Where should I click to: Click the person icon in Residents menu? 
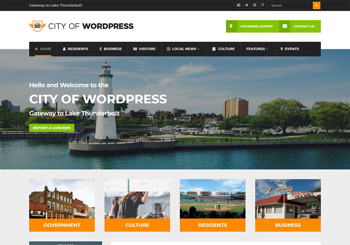pyautogui.click(x=64, y=49)
